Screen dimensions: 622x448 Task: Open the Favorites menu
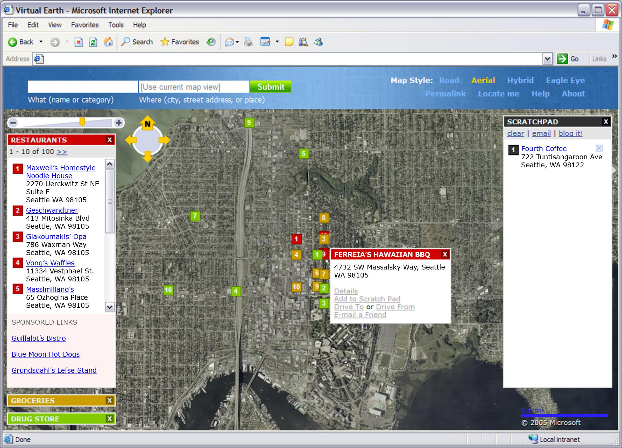85,25
